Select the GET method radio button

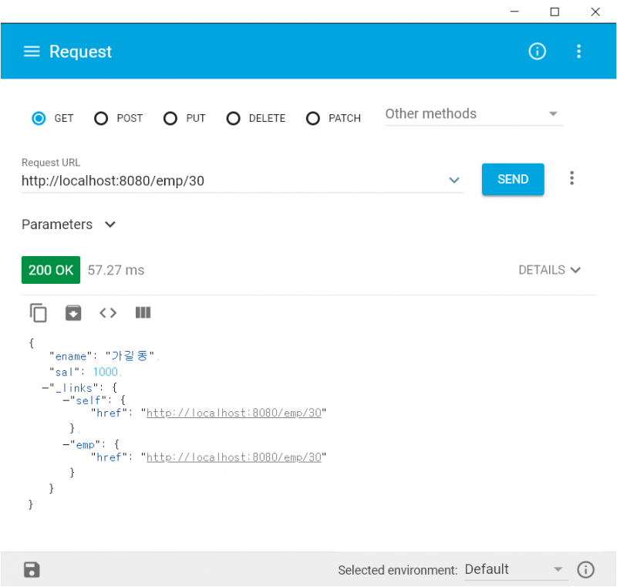tap(39, 118)
